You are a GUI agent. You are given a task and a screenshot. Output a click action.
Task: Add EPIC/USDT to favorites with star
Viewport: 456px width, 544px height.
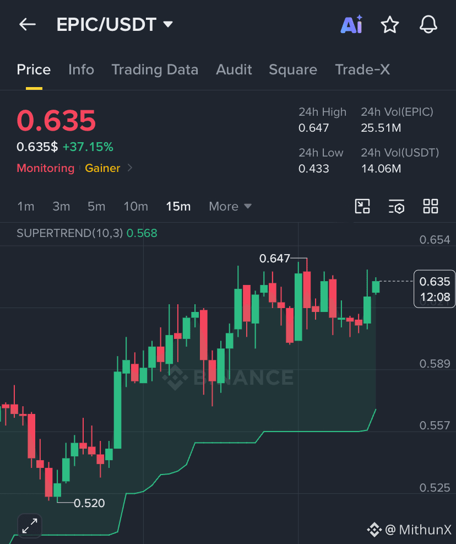tap(390, 25)
